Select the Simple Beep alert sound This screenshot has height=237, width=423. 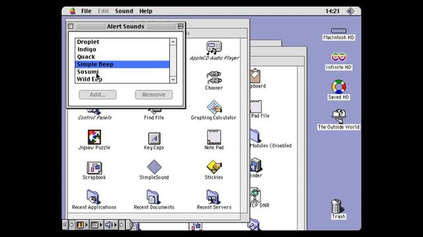(x=122, y=65)
